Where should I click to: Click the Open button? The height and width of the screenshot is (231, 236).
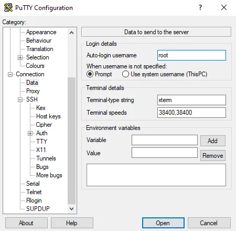pyautogui.click(x=163, y=223)
